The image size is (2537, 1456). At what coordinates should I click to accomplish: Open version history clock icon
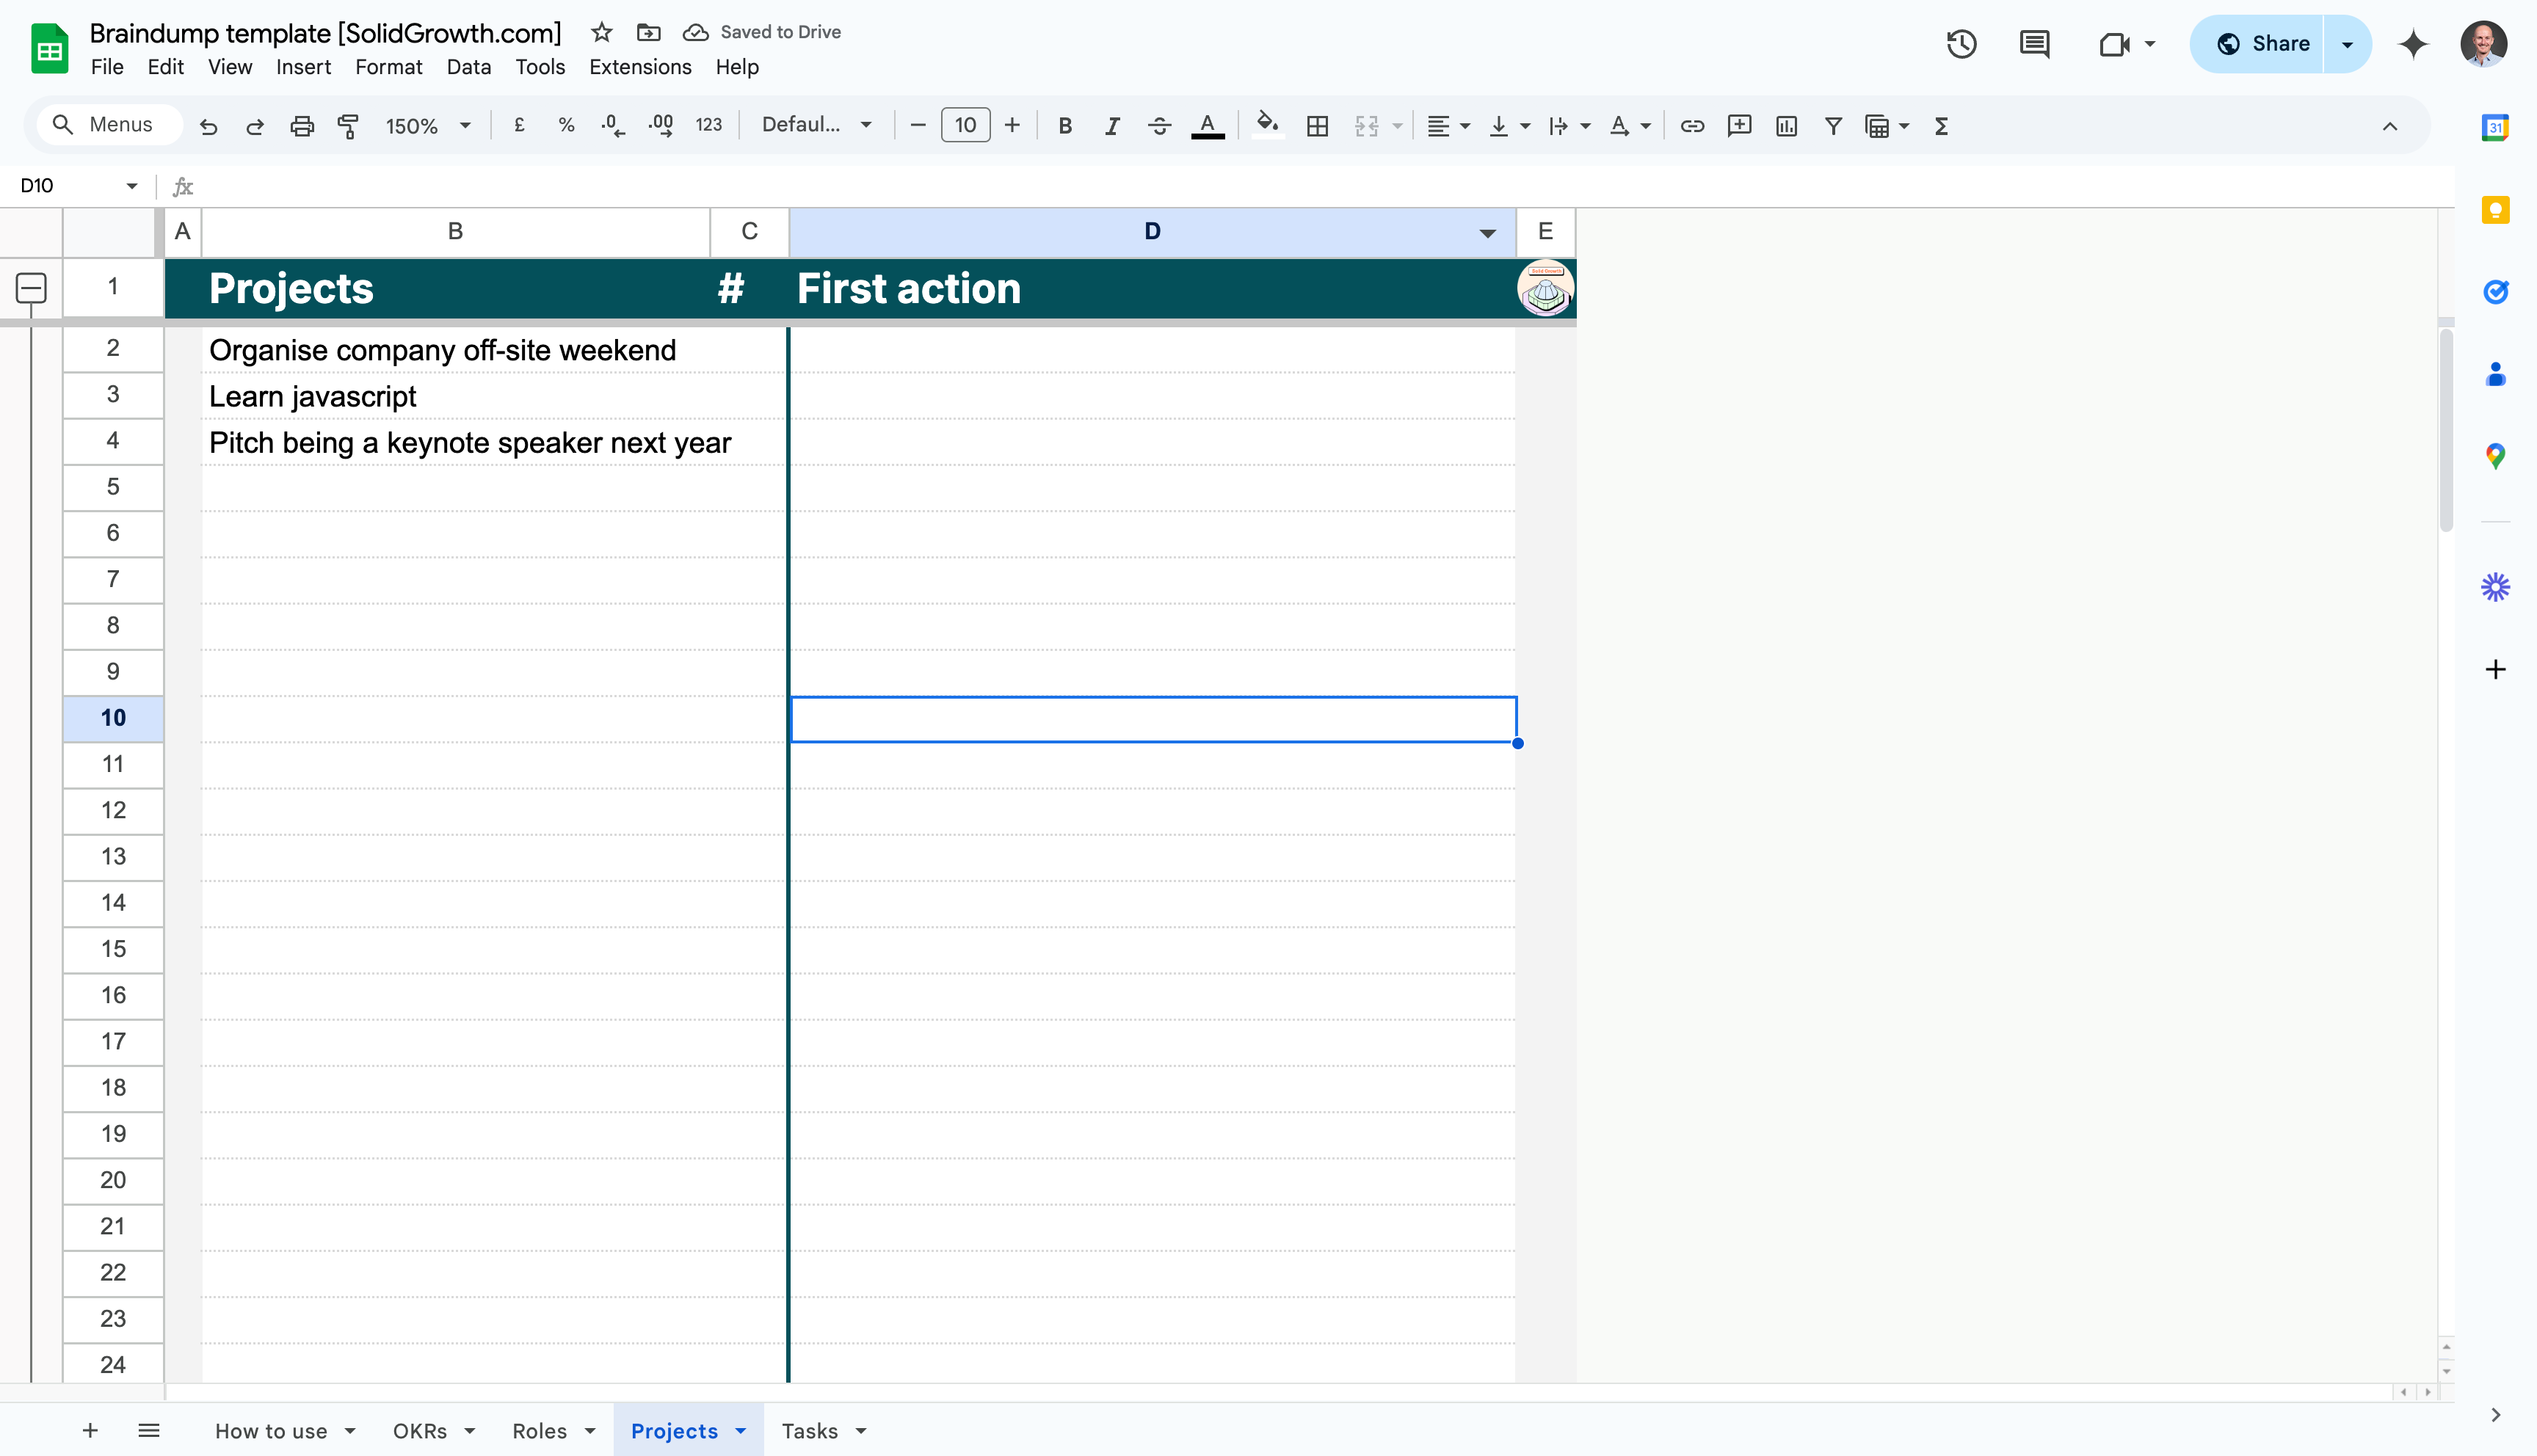coord(1961,44)
